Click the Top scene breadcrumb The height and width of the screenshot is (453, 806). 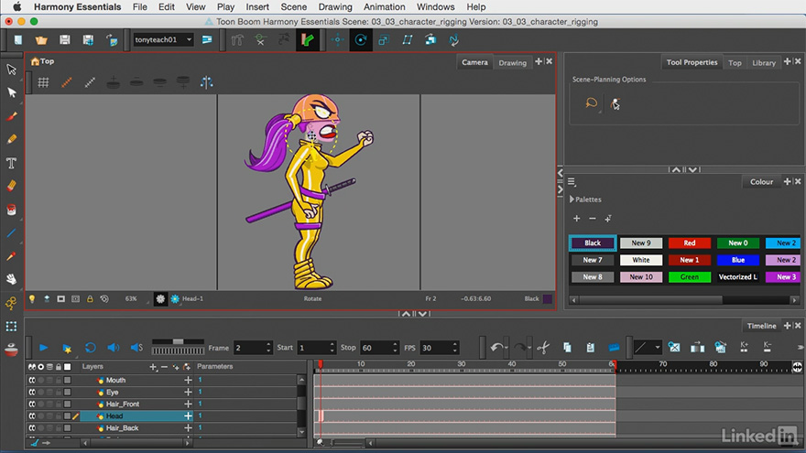pos(43,61)
